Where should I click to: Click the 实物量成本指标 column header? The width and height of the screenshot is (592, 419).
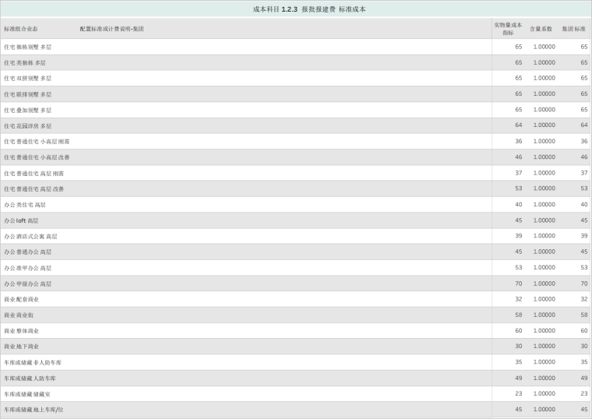(508, 29)
